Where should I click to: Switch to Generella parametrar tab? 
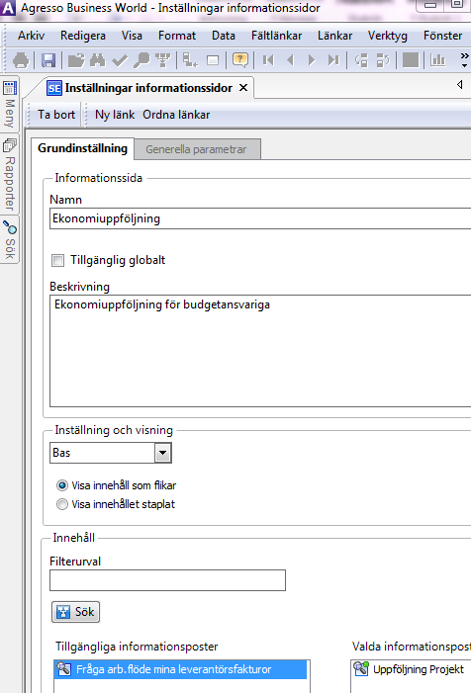(196, 149)
